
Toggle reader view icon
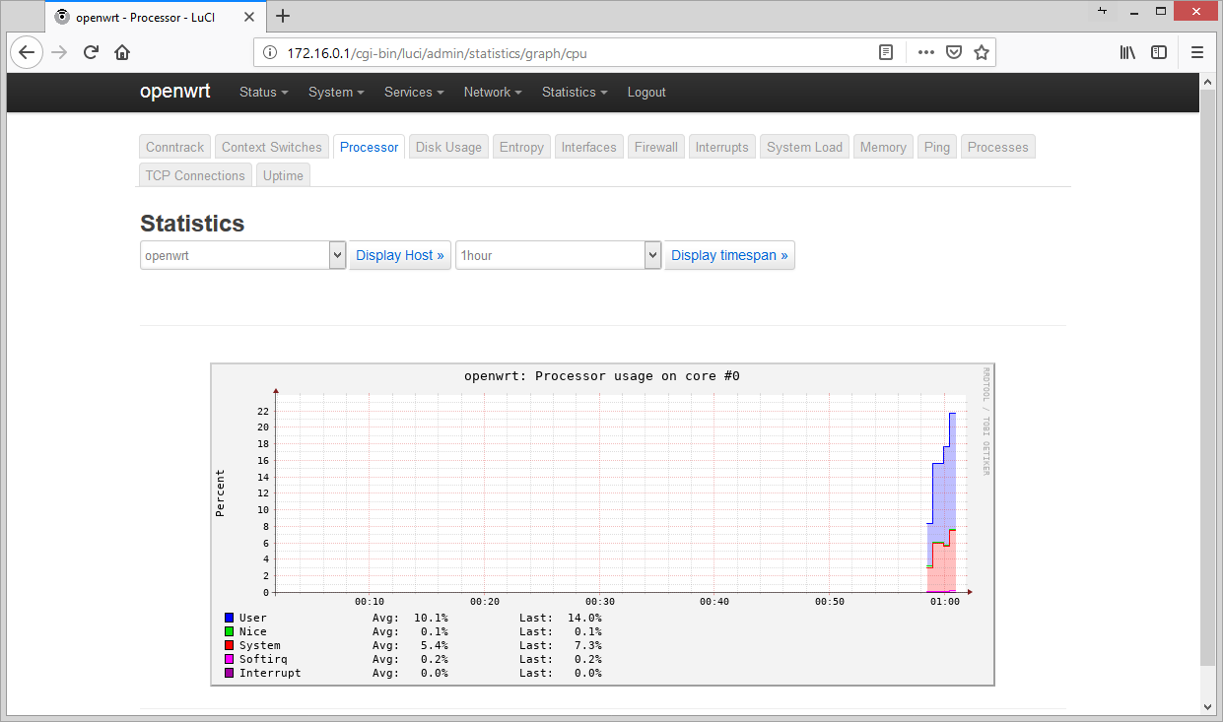pyautogui.click(x=886, y=52)
